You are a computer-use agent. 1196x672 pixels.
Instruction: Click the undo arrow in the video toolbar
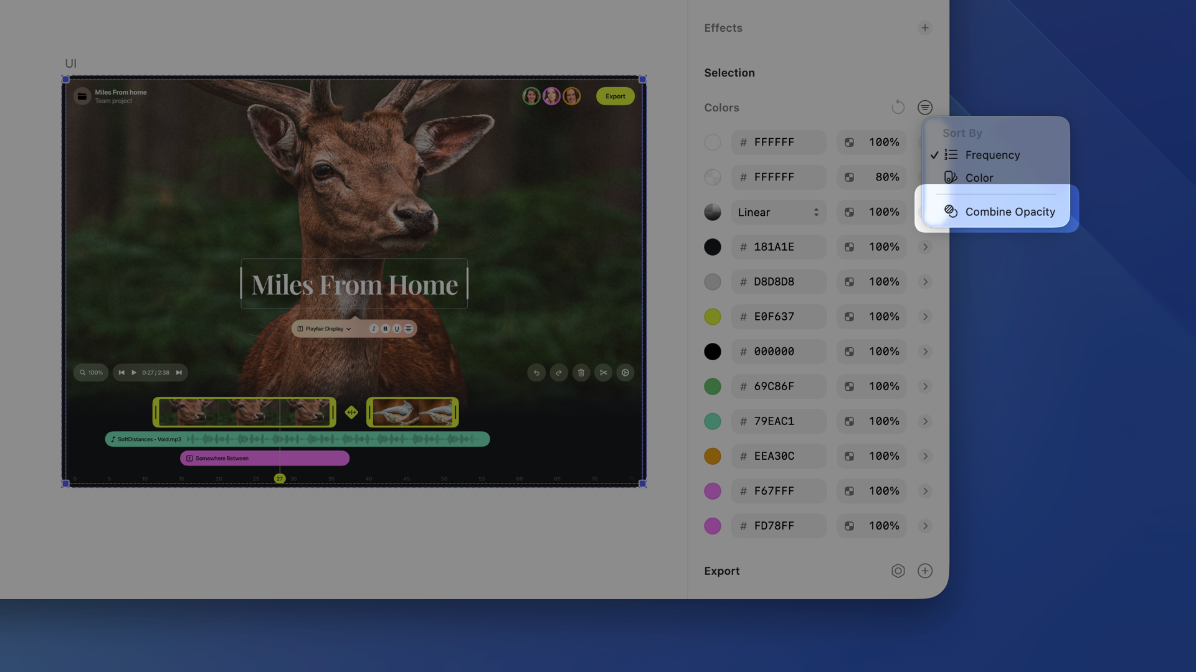point(536,372)
